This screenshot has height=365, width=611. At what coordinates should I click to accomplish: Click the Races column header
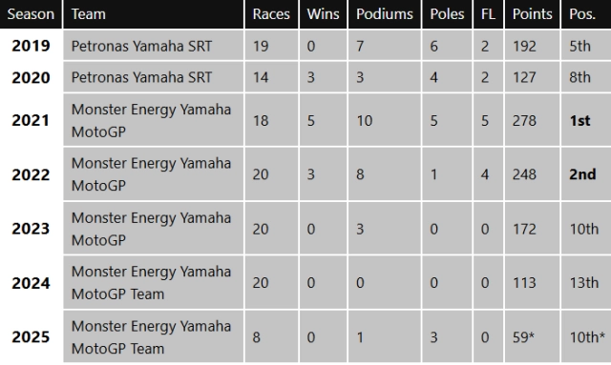point(271,14)
